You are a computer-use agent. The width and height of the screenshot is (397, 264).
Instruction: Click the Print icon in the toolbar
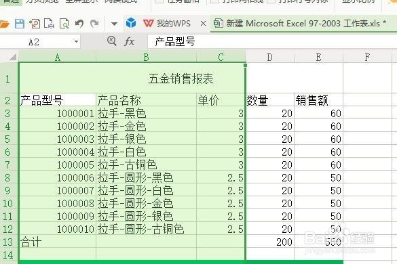pos(49,24)
